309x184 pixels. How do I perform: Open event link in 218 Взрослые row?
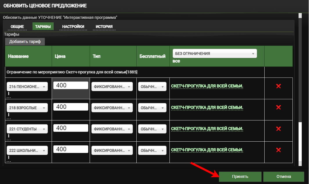[207, 107]
